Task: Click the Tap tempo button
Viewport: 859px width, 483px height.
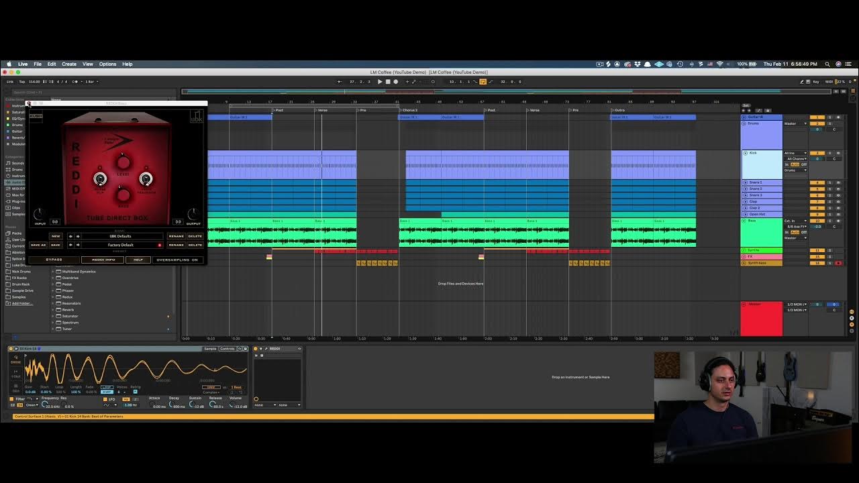Action: [x=21, y=82]
